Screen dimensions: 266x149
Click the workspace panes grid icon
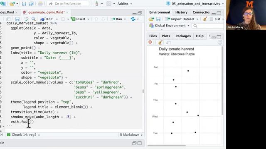(109, 4)
